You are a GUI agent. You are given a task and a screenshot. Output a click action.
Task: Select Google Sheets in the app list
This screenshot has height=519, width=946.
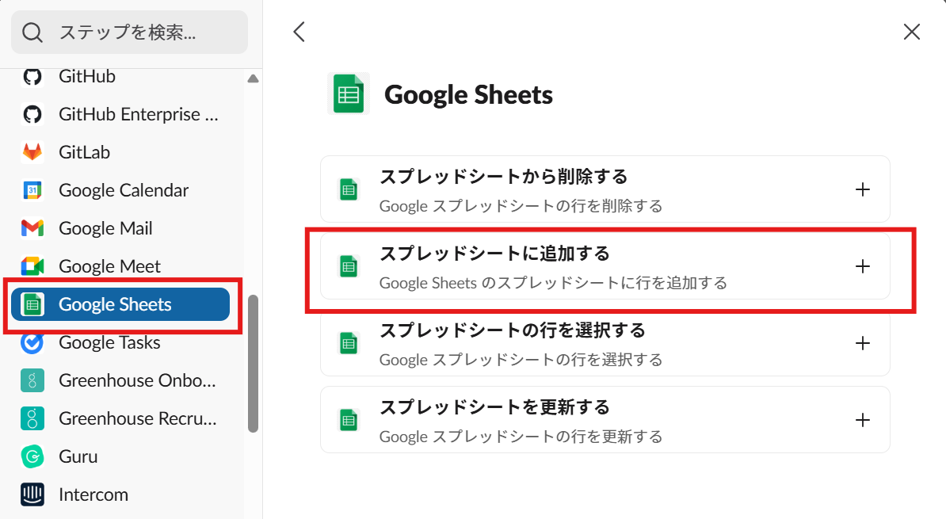120,304
